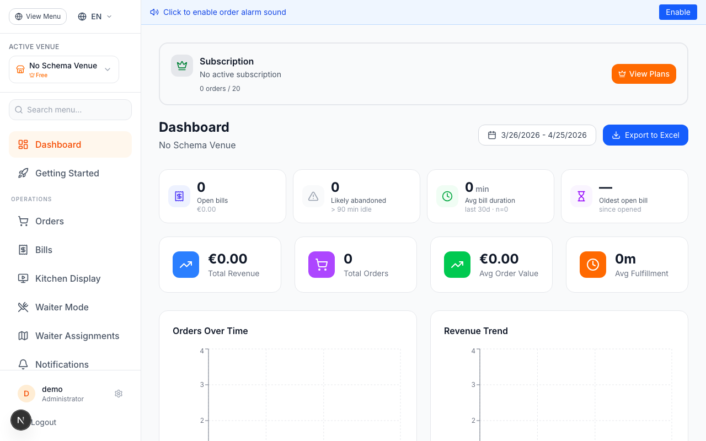Viewport: 706px width, 441px height.
Task: Click the Free plan badge under venue name
Action: pyautogui.click(x=38, y=75)
